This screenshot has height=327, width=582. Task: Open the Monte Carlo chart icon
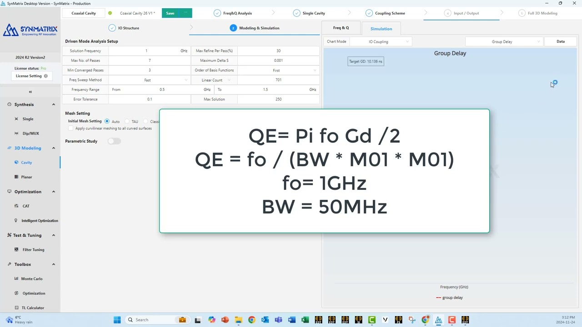click(x=17, y=279)
